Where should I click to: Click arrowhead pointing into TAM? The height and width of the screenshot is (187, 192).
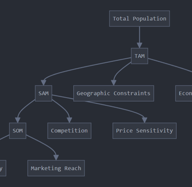point(139,45)
